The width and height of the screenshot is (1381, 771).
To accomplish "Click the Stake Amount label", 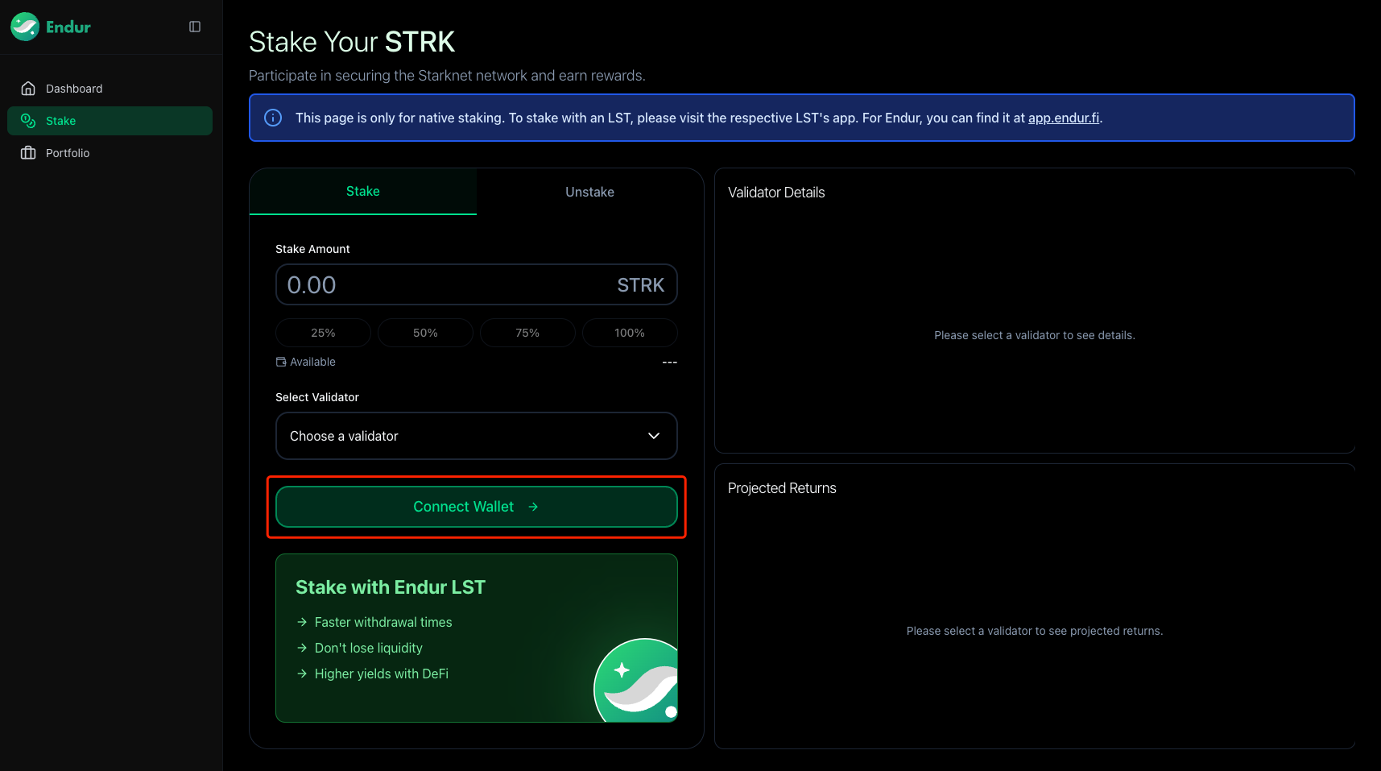I will click(x=312, y=249).
